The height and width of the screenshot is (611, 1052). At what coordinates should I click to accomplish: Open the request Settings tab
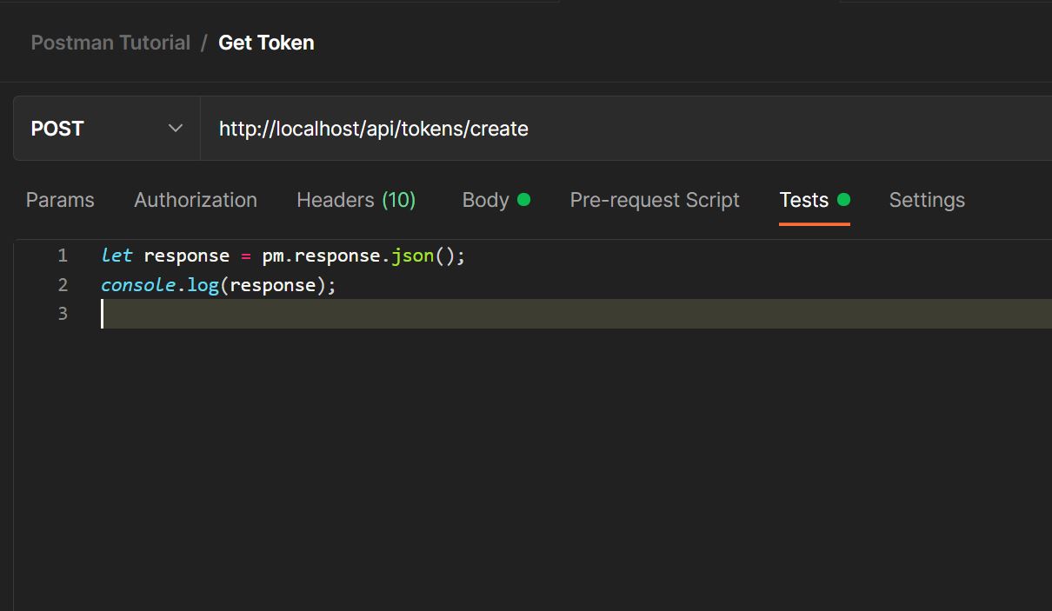point(926,200)
